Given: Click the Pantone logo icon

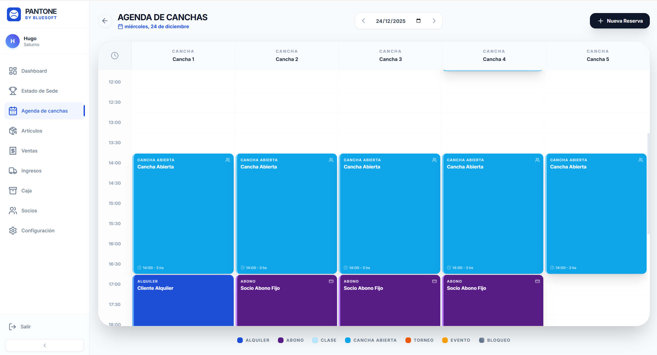Looking at the screenshot, I should [x=14, y=14].
